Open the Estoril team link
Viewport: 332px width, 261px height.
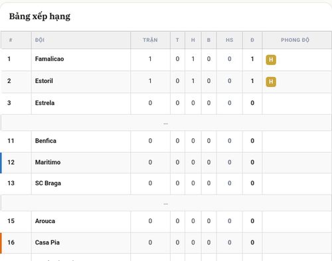[44, 81]
